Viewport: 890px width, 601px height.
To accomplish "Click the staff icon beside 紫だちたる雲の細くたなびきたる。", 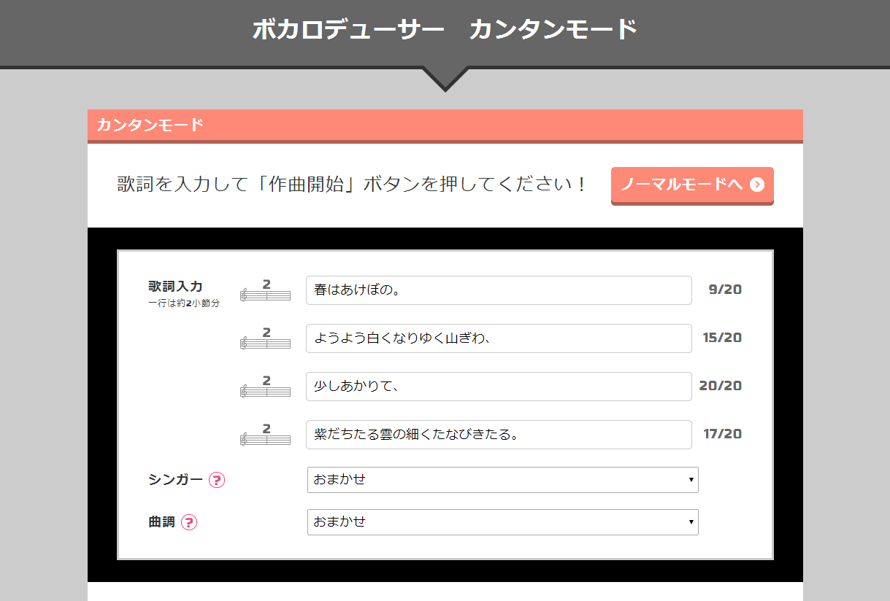I will point(266,435).
